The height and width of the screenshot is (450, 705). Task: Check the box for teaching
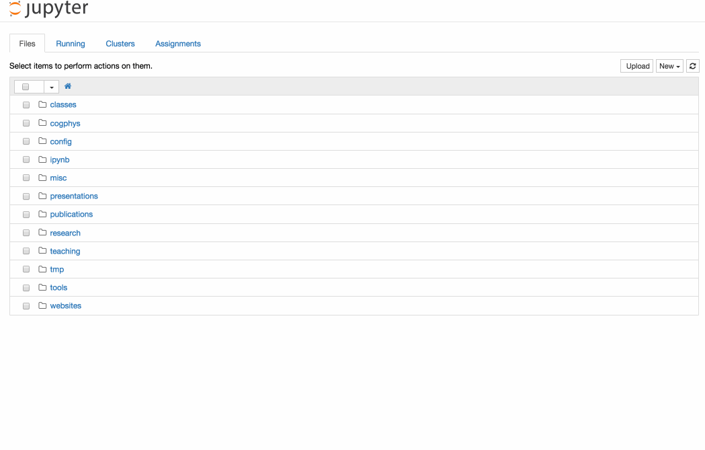(26, 251)
